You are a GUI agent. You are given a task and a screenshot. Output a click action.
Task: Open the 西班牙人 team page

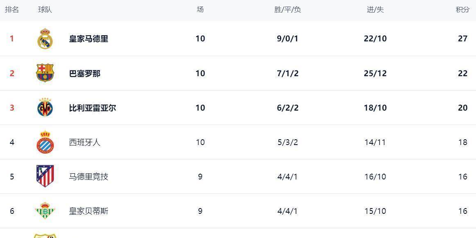point(84,143)
